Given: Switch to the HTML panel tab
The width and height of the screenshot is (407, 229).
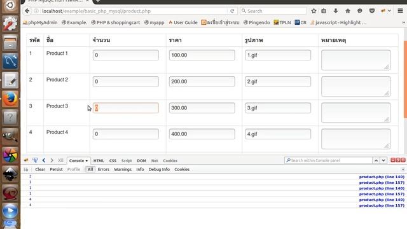Looking at the screenshot, I should click(x=99, y=161).
